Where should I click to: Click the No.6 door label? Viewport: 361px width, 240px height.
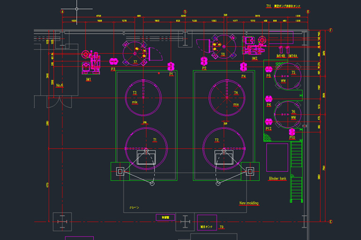(x=60, y=85)
